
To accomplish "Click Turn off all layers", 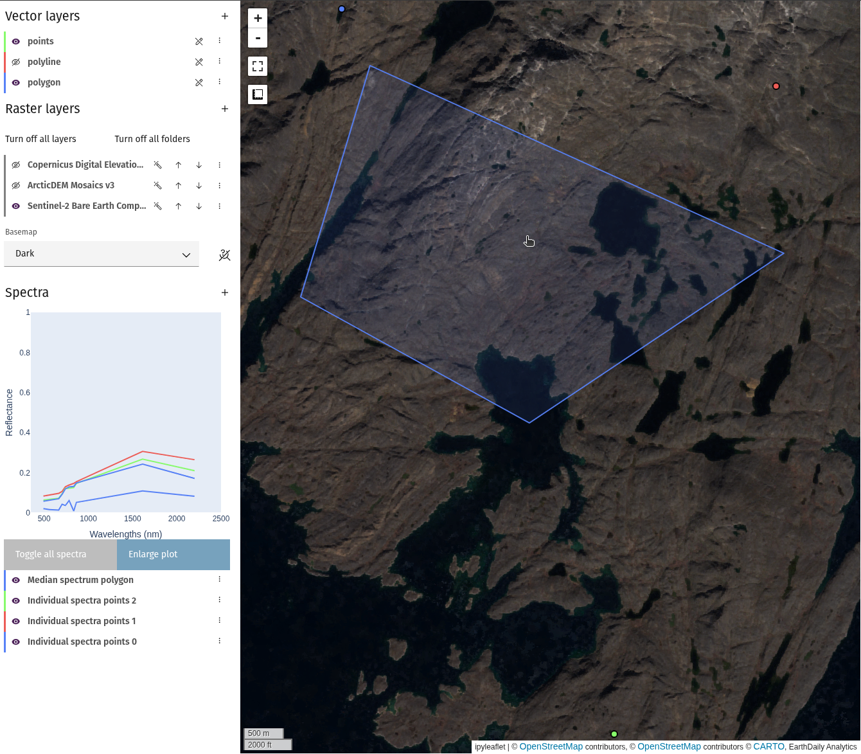I will tap(40, 139).
